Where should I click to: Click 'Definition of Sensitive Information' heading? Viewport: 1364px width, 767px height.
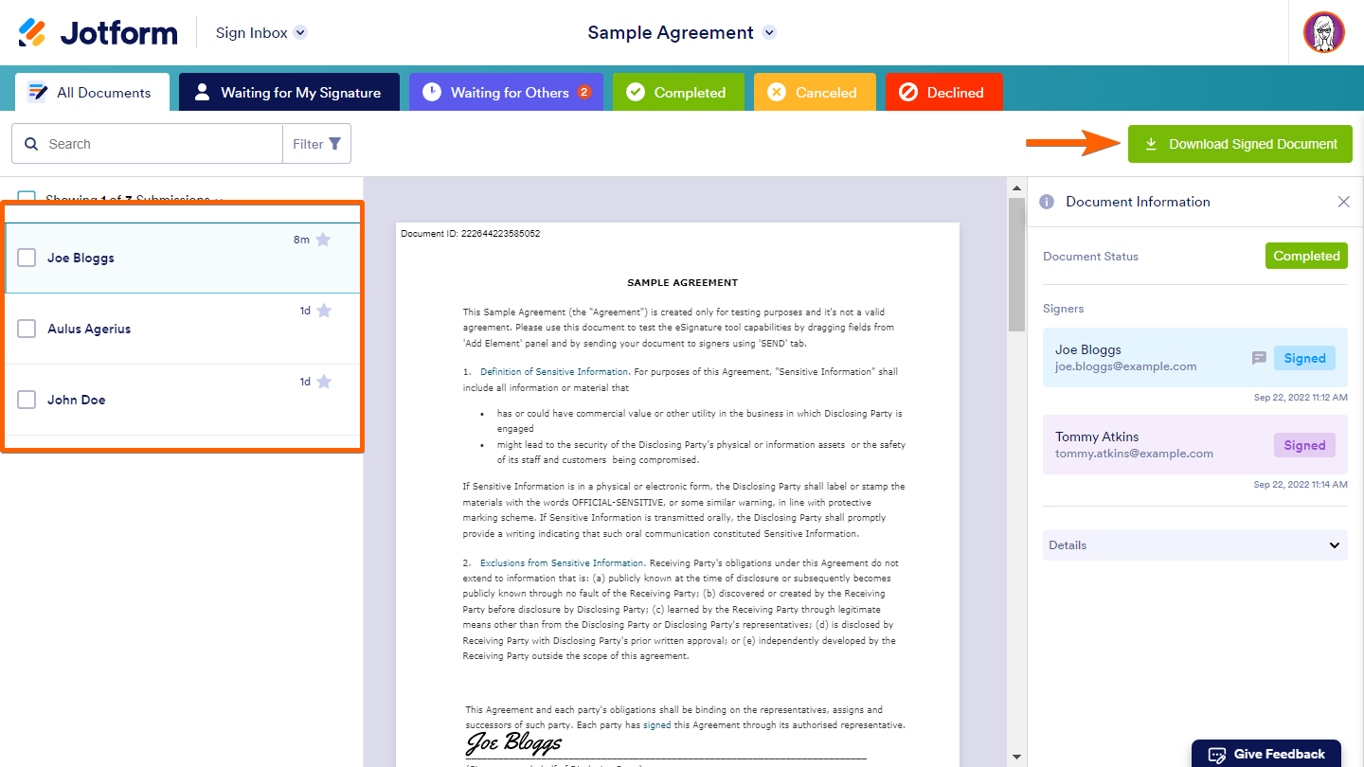[x=554, y=372]
